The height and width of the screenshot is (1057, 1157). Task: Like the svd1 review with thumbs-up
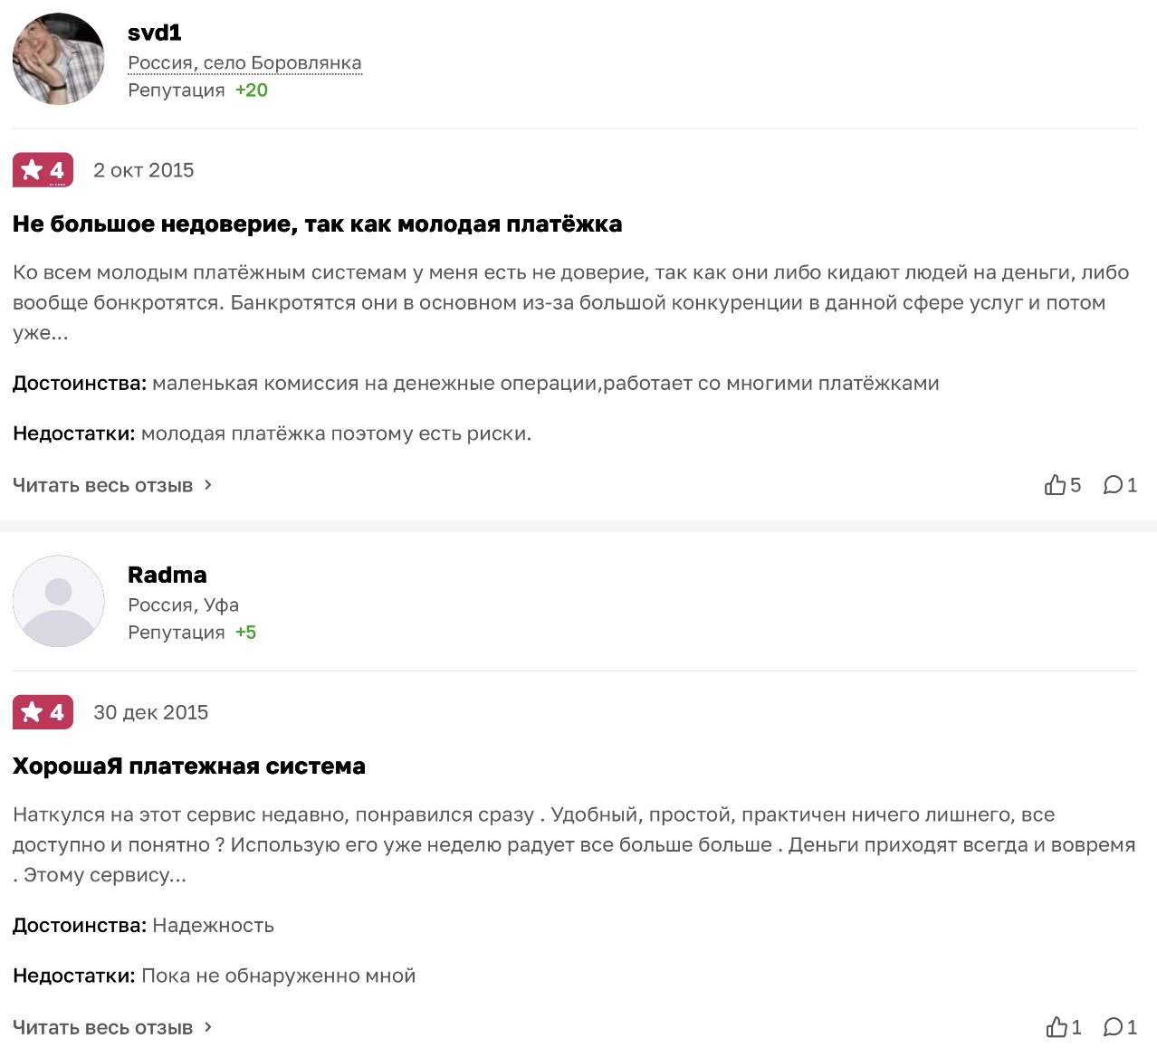pos(1055,485)
